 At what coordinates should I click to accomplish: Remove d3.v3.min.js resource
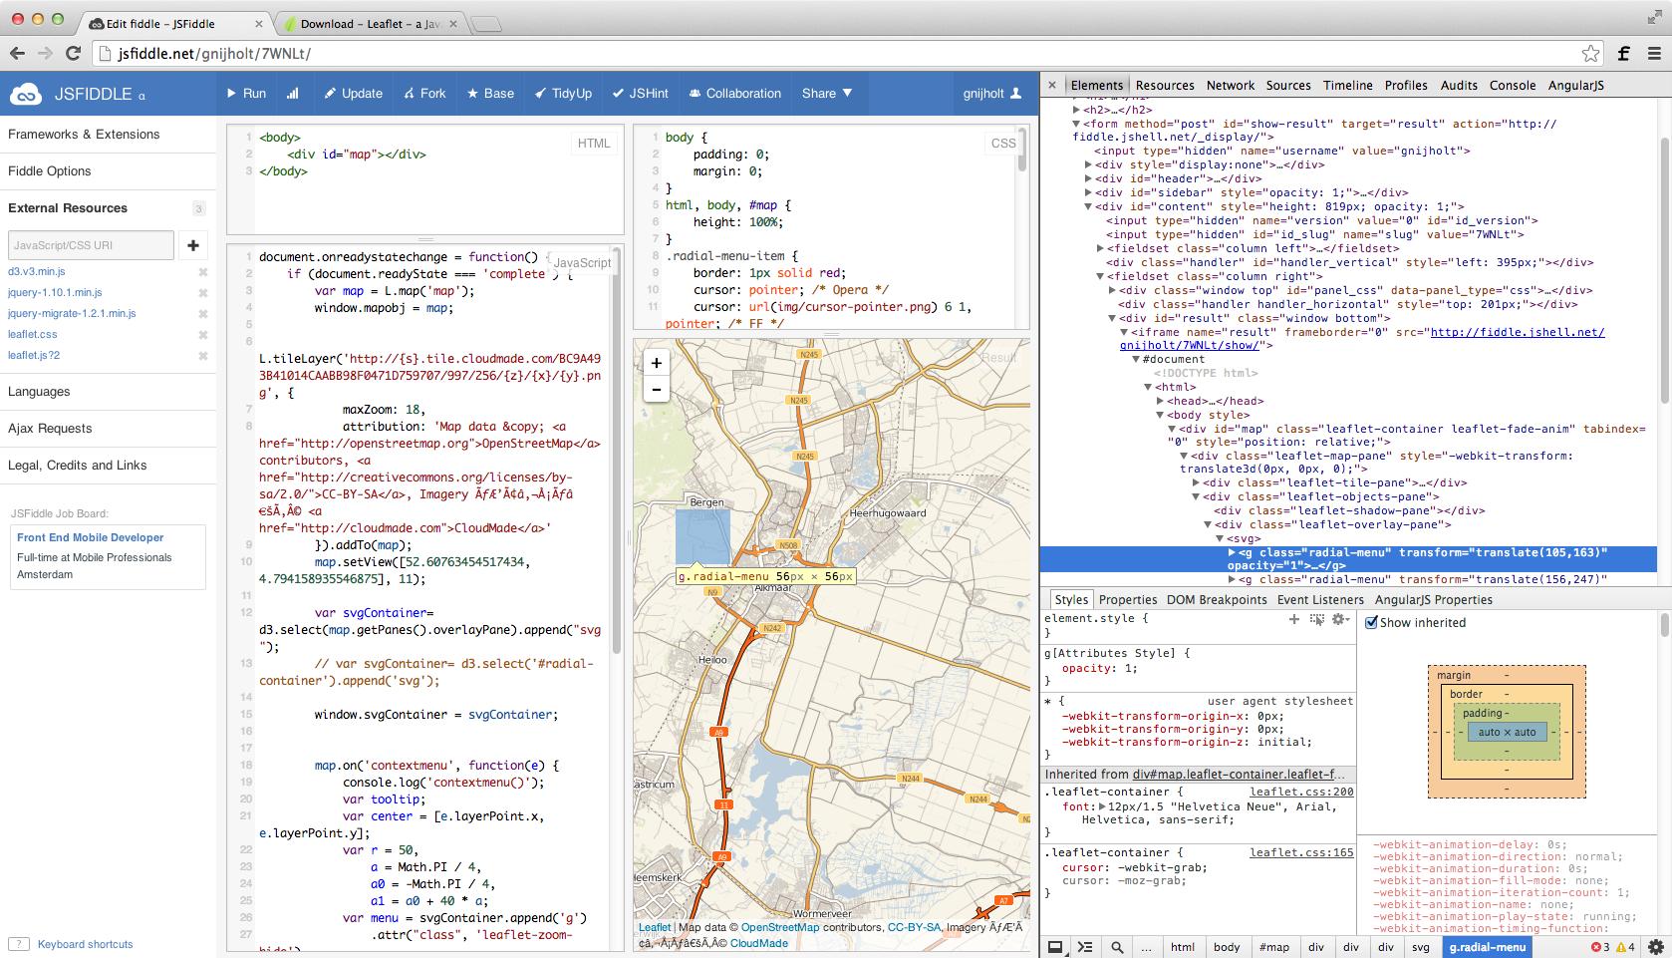[x=203, y=272]
